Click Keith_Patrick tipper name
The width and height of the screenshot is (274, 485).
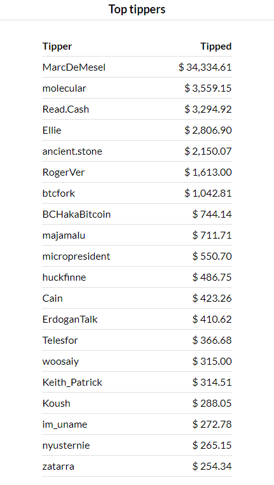click(x=72, y=383)
